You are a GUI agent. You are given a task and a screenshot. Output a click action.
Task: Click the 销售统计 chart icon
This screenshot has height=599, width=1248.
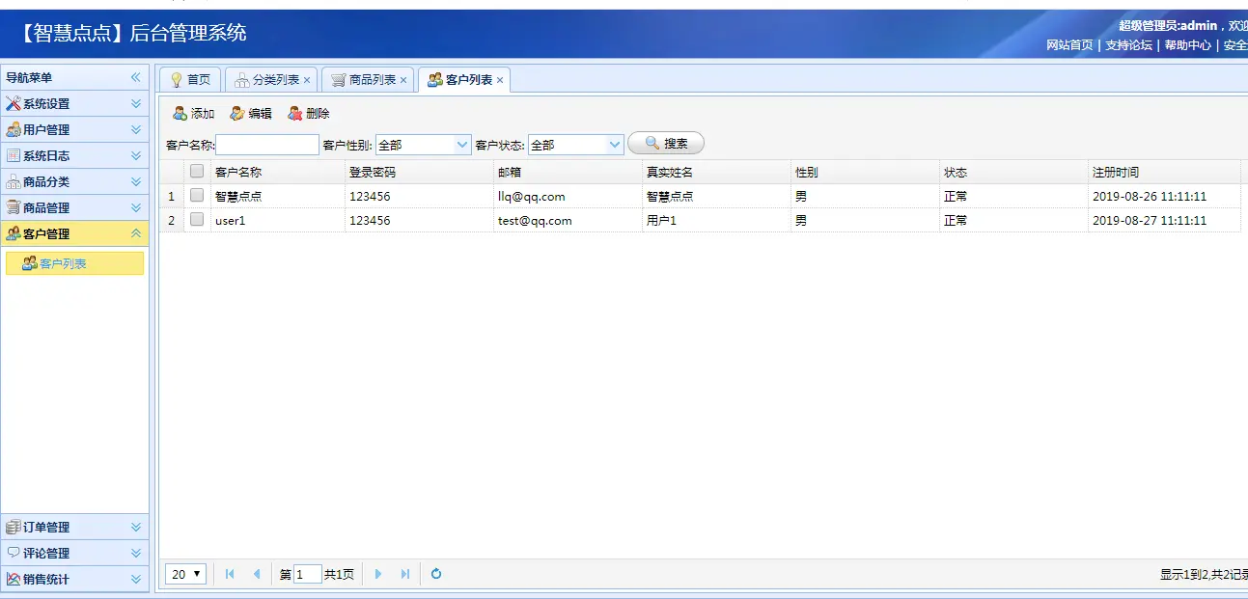[14, 580]
